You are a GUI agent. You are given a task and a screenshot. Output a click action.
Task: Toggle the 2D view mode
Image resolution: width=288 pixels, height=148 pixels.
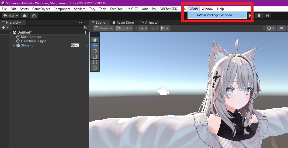tap(281, 28)
